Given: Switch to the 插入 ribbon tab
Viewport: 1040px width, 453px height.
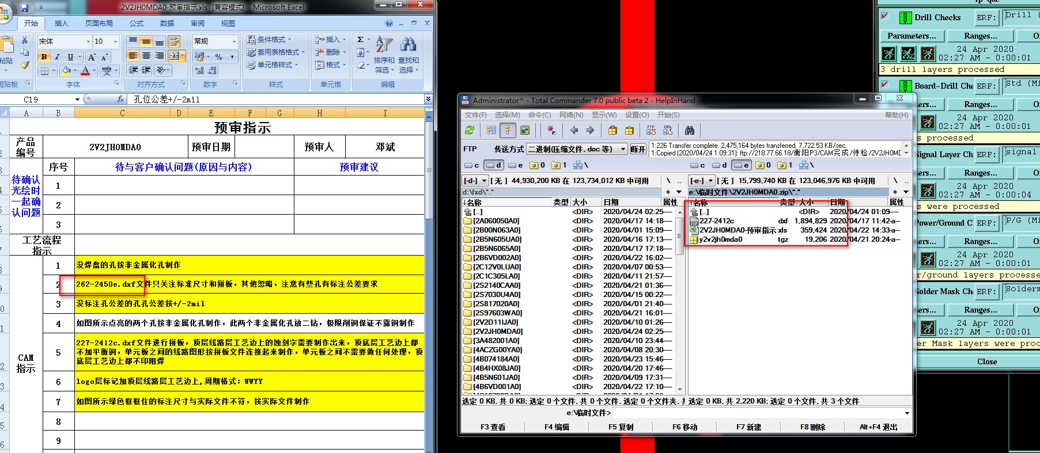Looking at the screenshot, I should (x=61, y=24).
